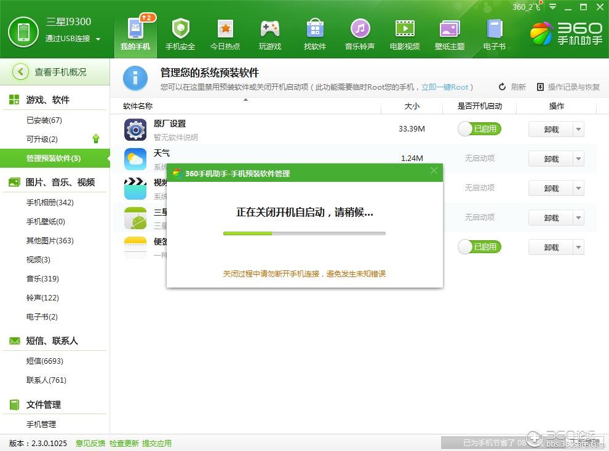Open dropdown arrow beside 原厂设置 卸载

pos(579,130)
